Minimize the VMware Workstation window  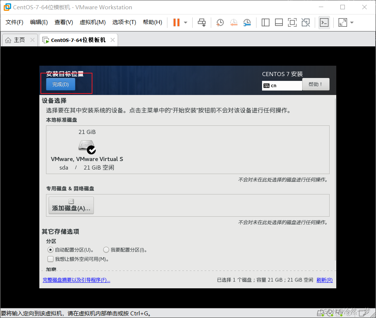click(x=321, y=7)
